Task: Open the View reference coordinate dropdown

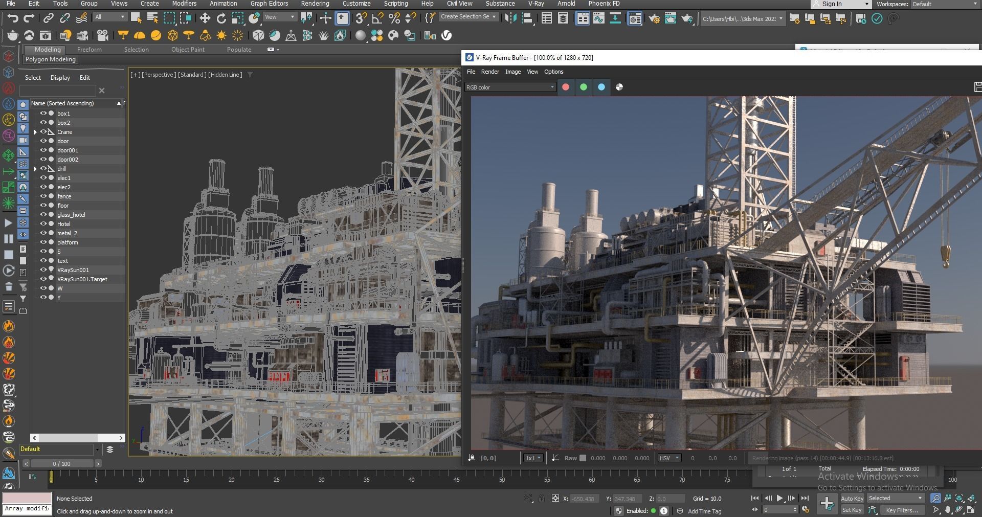Action: coord(279,17)
